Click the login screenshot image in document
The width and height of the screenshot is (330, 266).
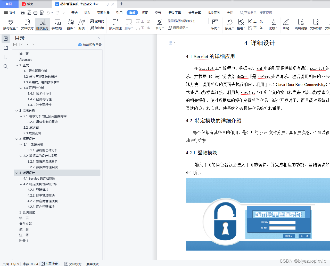(x=258, y=214)
